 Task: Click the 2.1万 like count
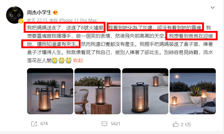[186, 125]
